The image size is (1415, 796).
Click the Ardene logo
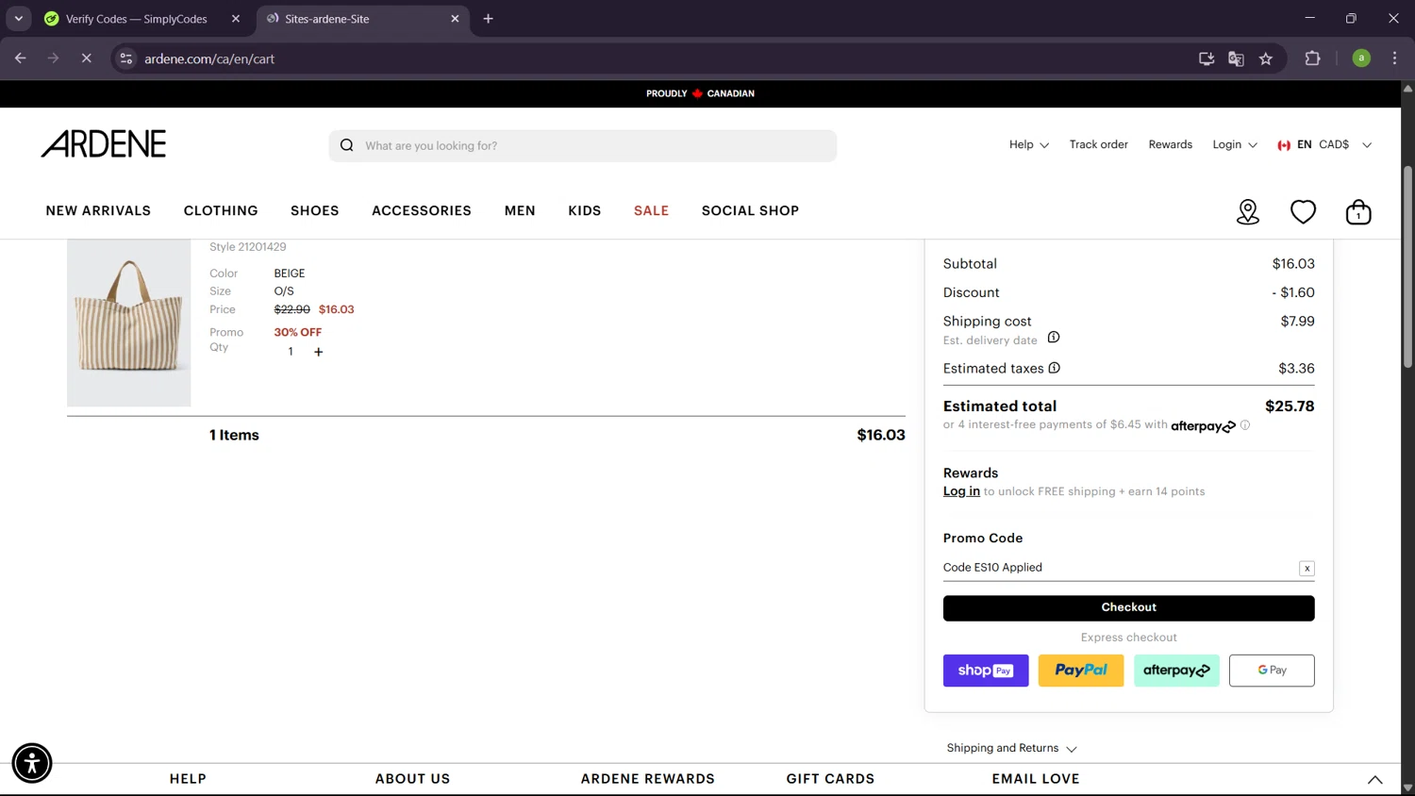(x=104, y=144)
